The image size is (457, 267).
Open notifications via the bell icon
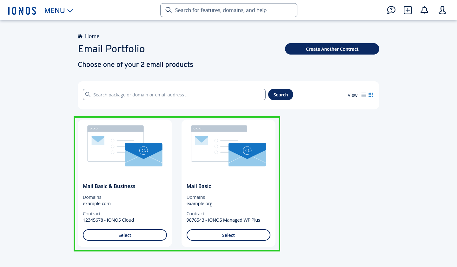pos(424,10)
